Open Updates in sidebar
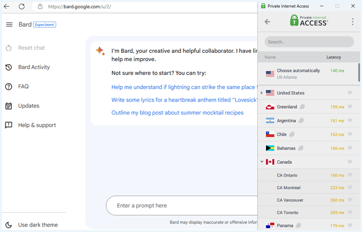This screenshot has width=362, height=232. (29, 106)
